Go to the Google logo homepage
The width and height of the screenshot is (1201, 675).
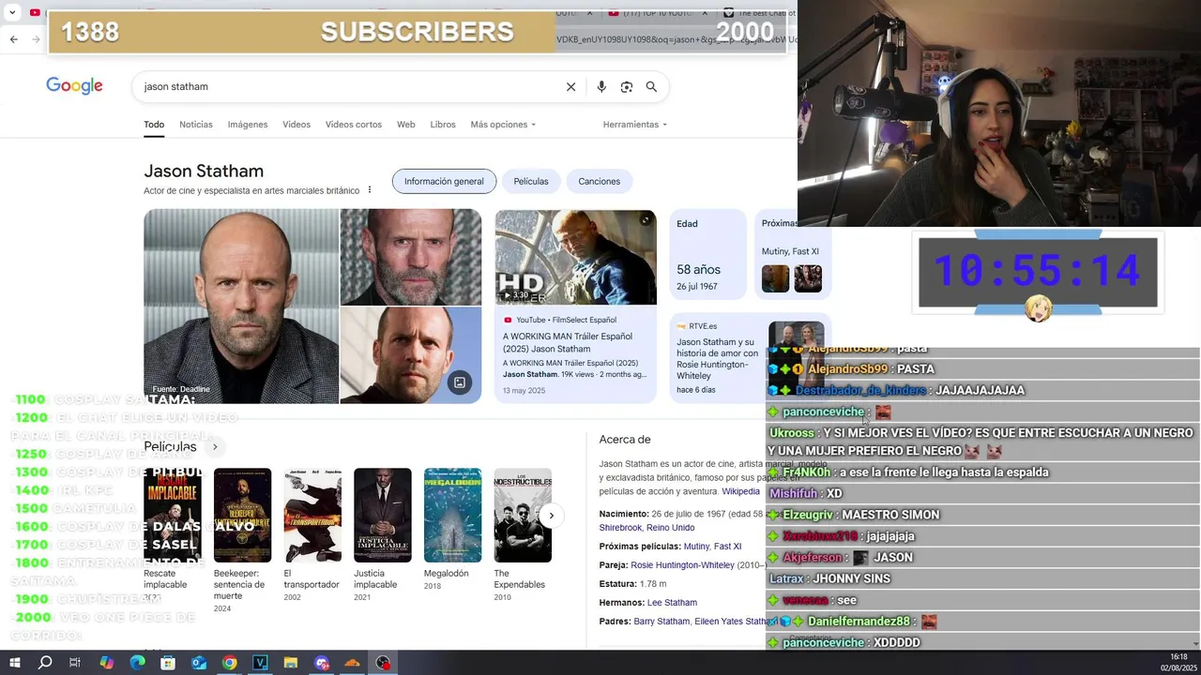point(74,86)
